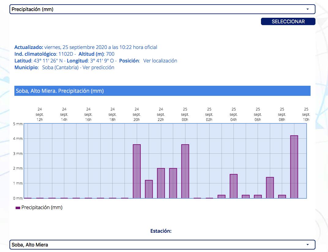This screenshot has height=252, width=328.
Task: Click the 3 mm axis label
Action: coord(18,154)
